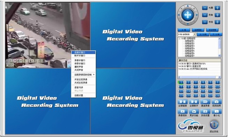Screen dimensions: 228x137
Task: Select window button 6
Action: pos(218,82)
